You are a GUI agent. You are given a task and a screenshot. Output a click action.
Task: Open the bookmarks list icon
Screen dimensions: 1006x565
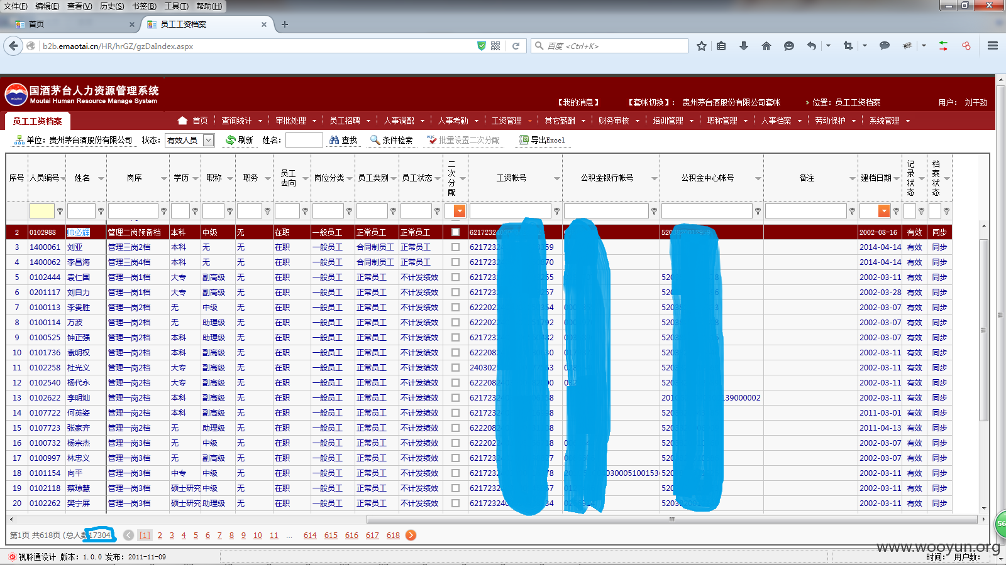point(721,46)
